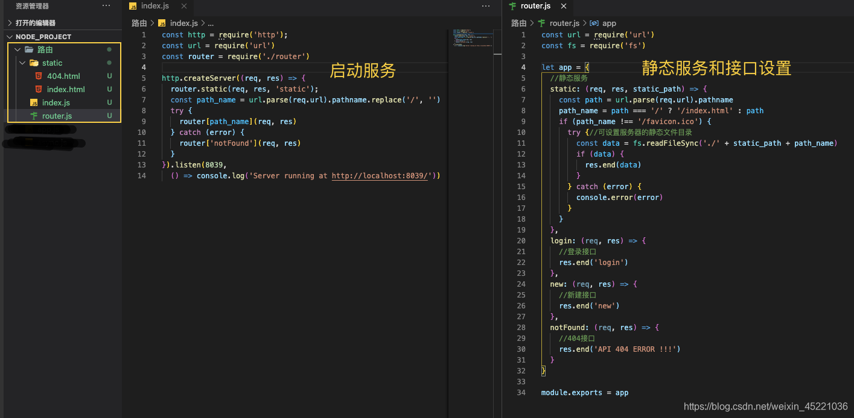Open index.js in the file tree
Viewport: 854px width, 418px height.
coord(56,102)
